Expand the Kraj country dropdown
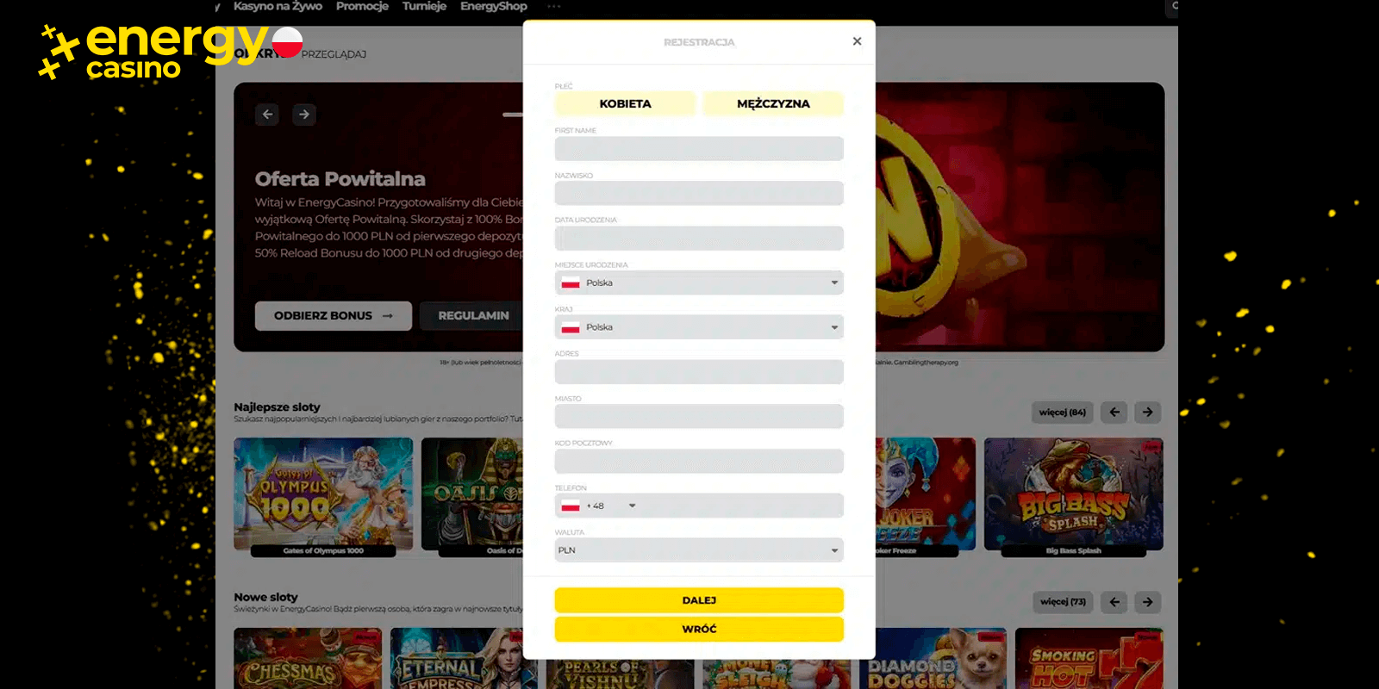 699,327
